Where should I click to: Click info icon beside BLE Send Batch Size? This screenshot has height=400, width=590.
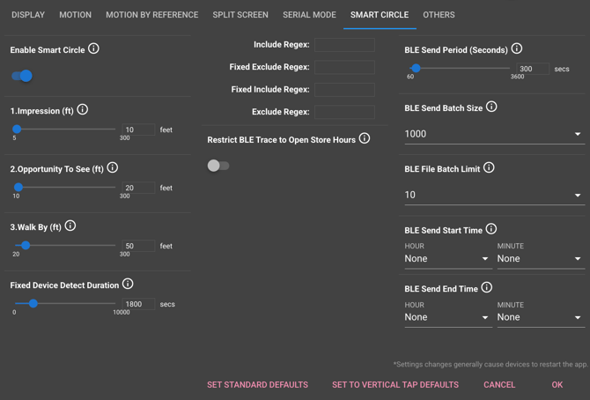tap(491, 107)
